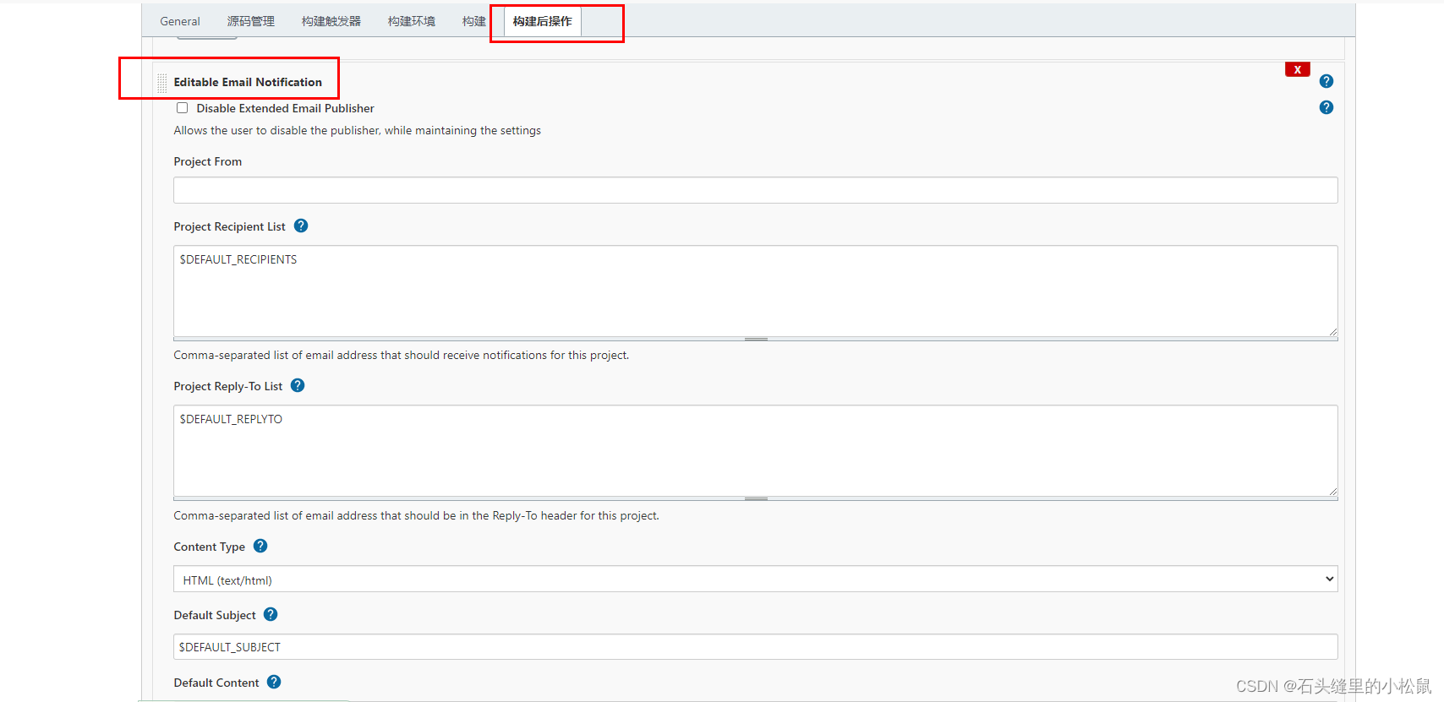Image resolution: width=1444 pixels, height=702 pixels.
Task: Show help for Content Type
Action: pyautogui.click(x=260, y=546)
